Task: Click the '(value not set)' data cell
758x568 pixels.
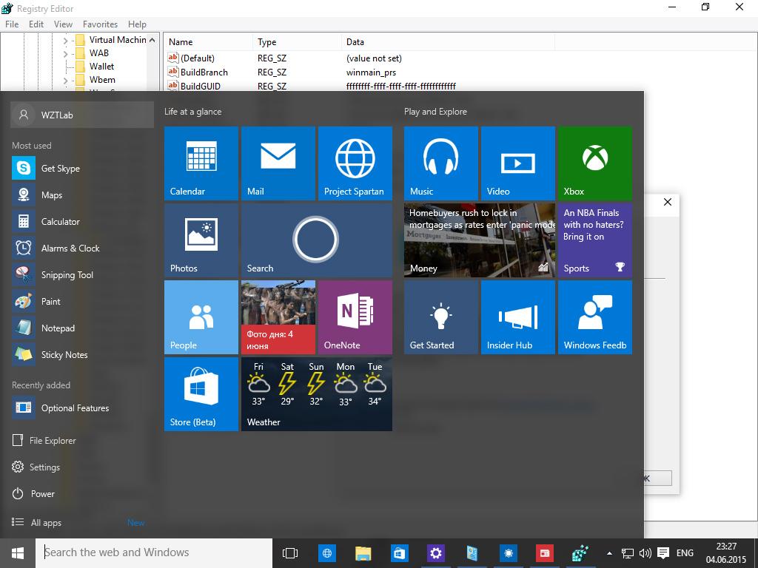Action: pyautogui.click(x=374, y=58)
